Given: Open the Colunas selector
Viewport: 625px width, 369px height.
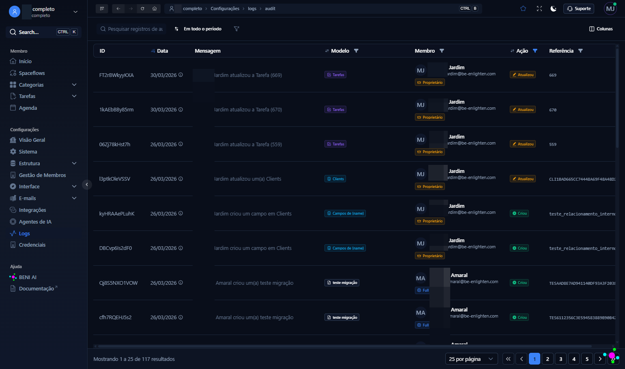Looking at the screenshot, I should click(601, 29).
